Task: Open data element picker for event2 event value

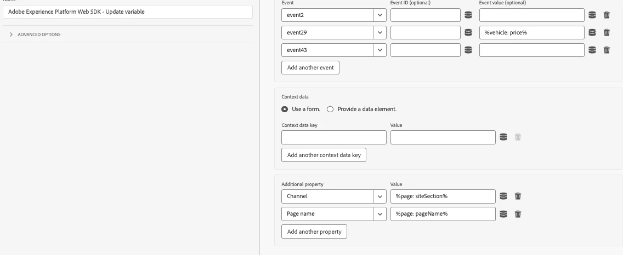Action: pyautogui.click(x=592, y=15)
